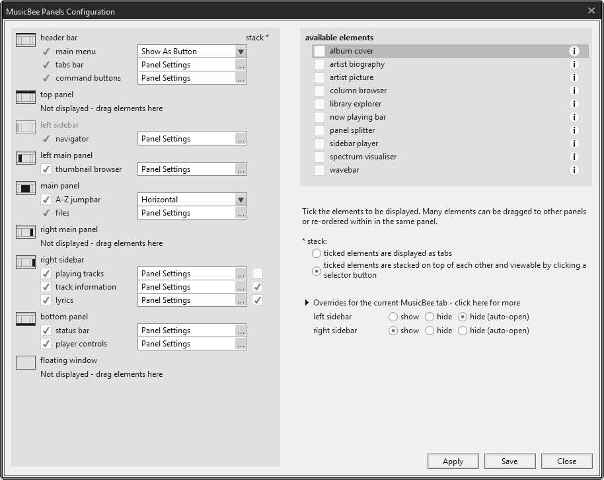Enable the column browser element
The height and width of the screenshot is (480, 604).
pyautogui.click(x=319, y=91)
